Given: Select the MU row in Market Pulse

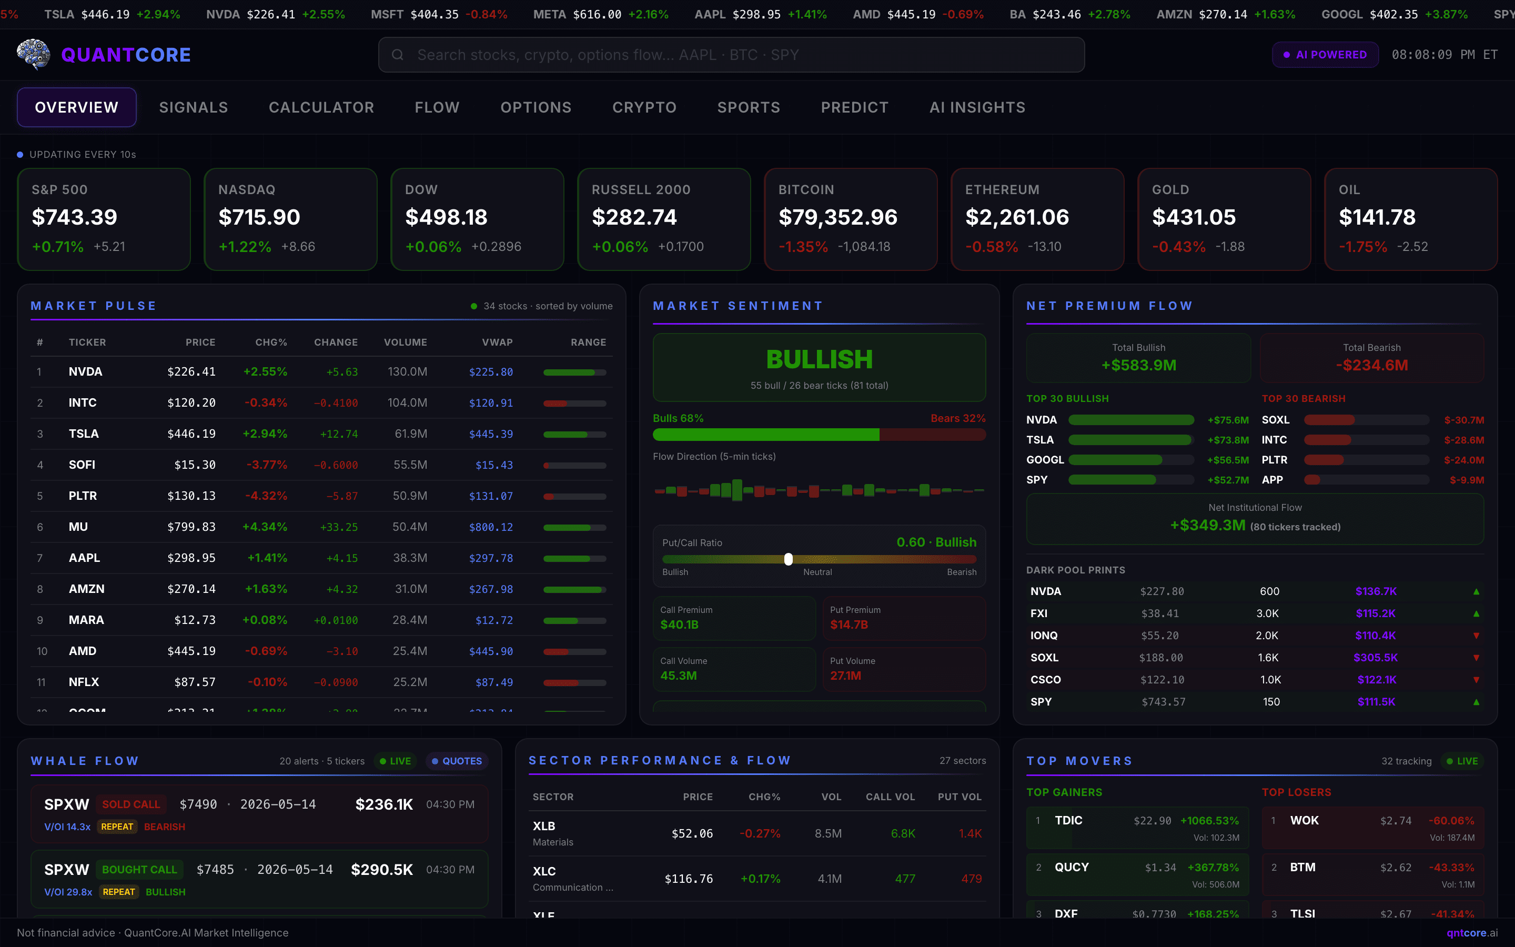Looking at the screenshot, I should point(321,527).
